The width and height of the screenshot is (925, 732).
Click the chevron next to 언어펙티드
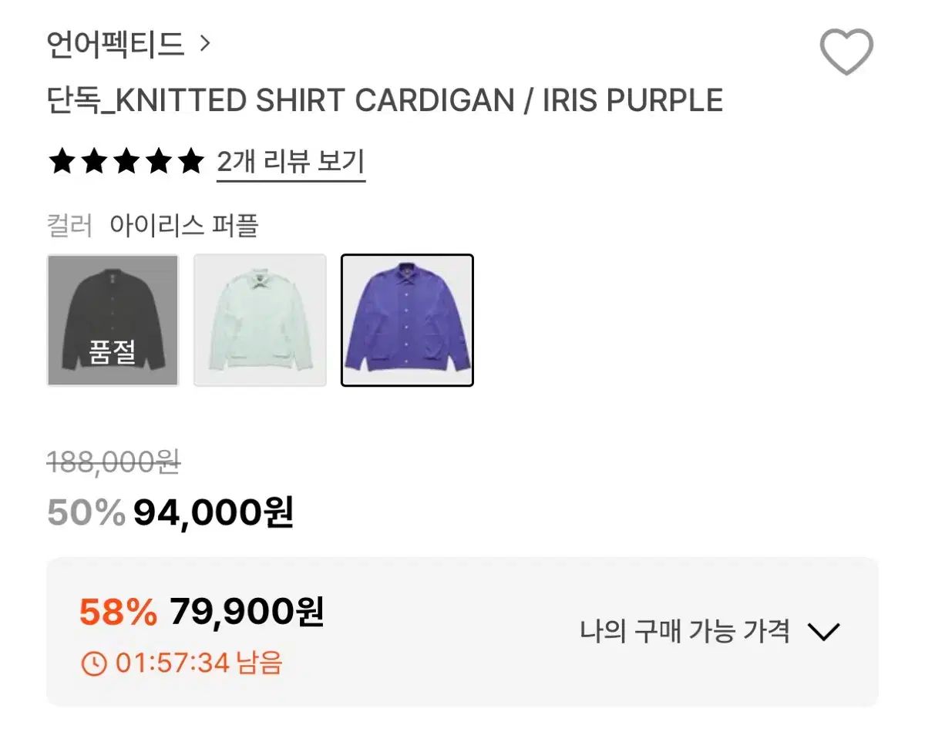[x=204, y=44]
